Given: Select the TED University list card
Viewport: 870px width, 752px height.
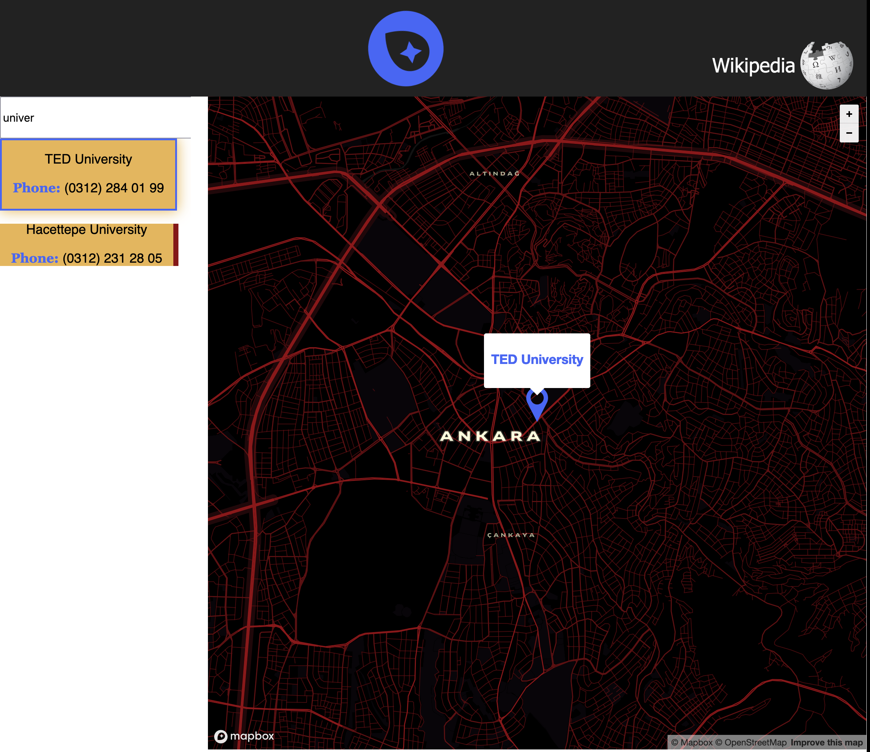Looking at the screenshot, I should [x=88, y=175].
